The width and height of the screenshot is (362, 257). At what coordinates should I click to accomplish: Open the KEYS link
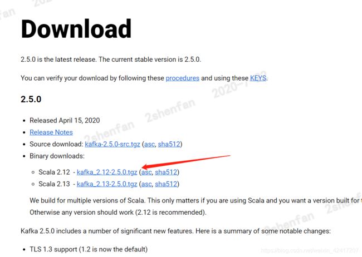(258, 78)
